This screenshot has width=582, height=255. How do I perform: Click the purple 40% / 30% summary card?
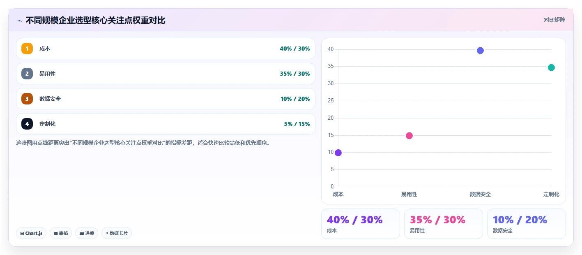361,224
